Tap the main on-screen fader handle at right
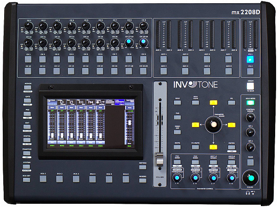Screen dimensions: 277x207 coord(129,123)
